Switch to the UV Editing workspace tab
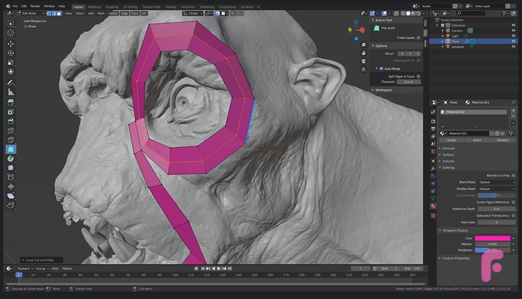522x299 pixels. pos(130,6)
